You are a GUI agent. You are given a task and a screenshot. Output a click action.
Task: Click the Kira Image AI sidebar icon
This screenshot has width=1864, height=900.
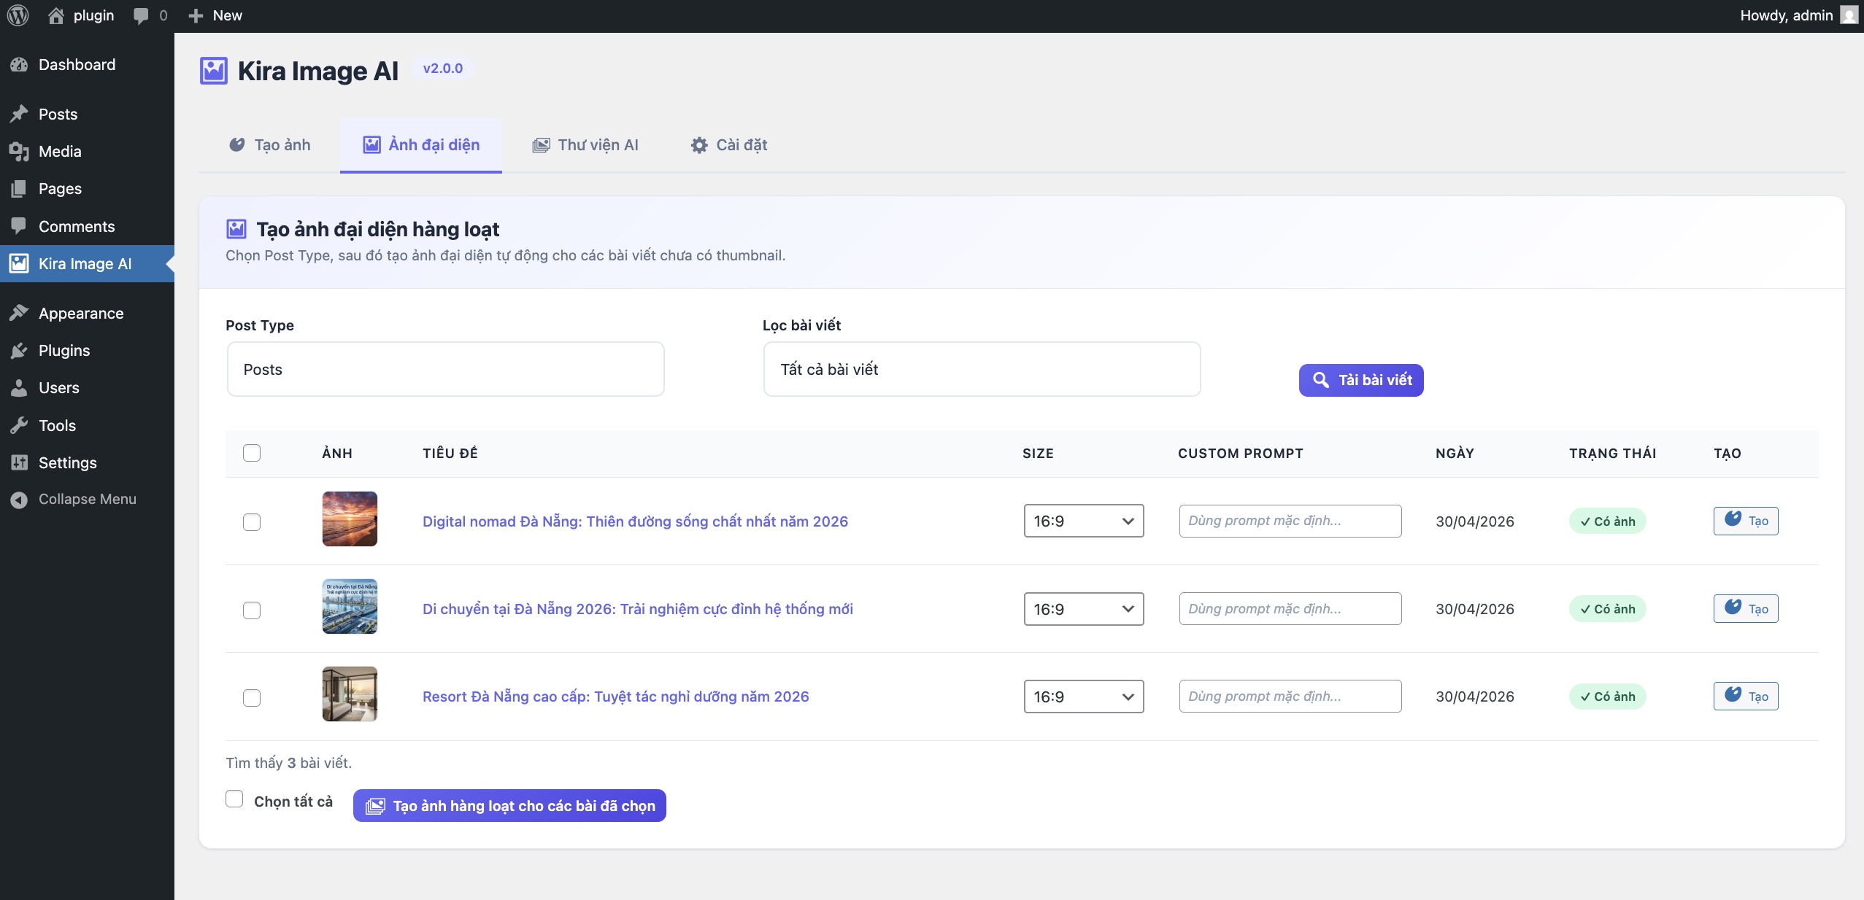coord(19,263)
